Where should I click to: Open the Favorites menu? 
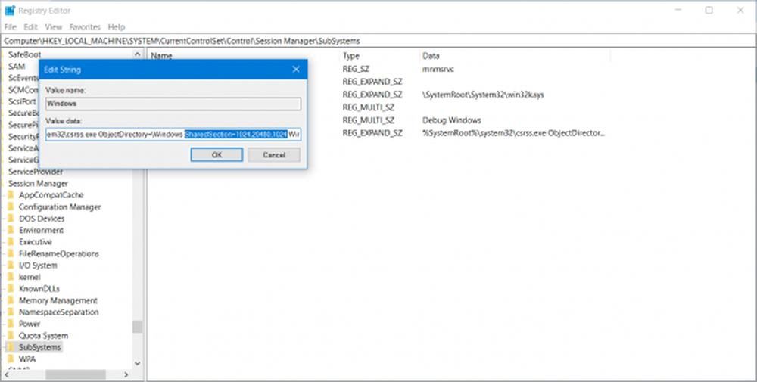tap(85, 26)
